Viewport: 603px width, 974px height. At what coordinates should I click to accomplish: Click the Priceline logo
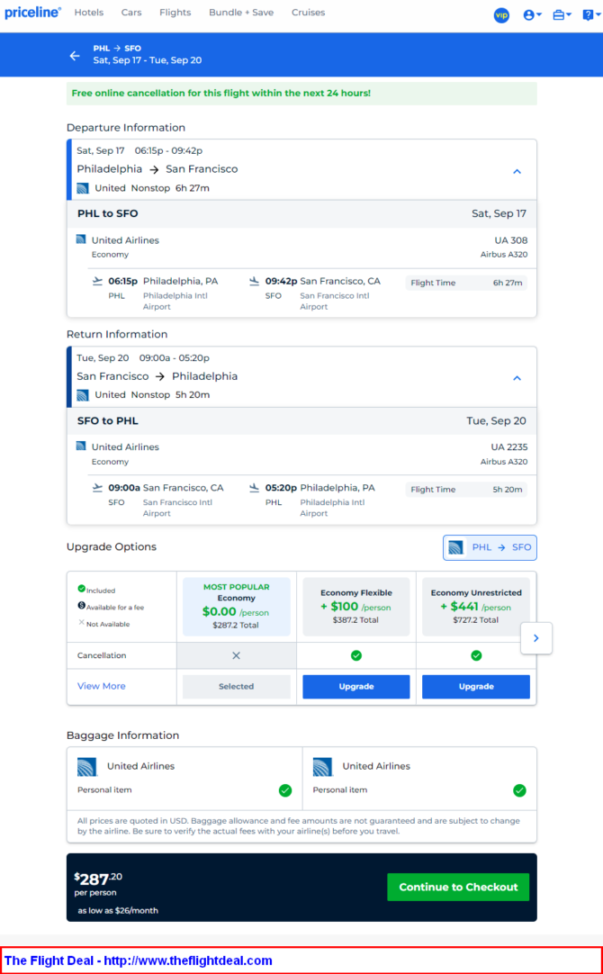[33, 13]
